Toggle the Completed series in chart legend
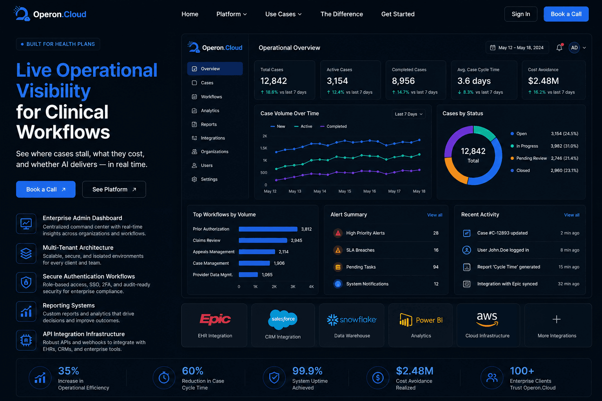602x401 pixels. [x=334, y=126]
